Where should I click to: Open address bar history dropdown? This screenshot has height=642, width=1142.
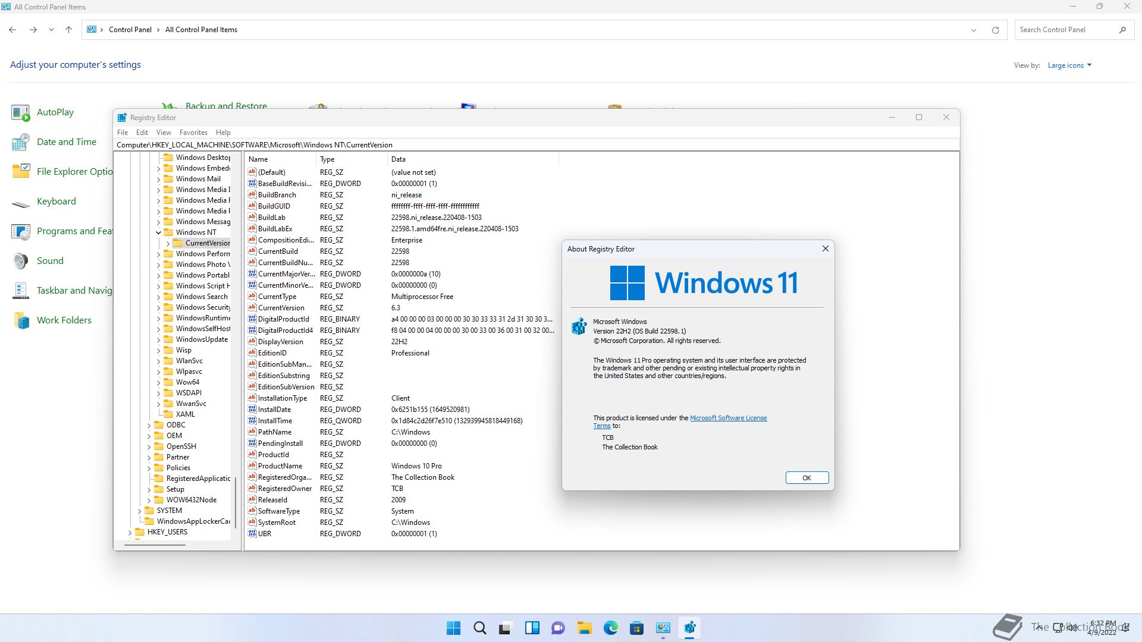(x=974, y=30)
